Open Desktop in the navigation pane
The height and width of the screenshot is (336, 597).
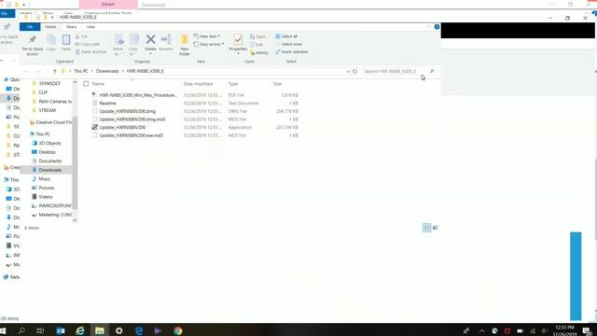47,152
